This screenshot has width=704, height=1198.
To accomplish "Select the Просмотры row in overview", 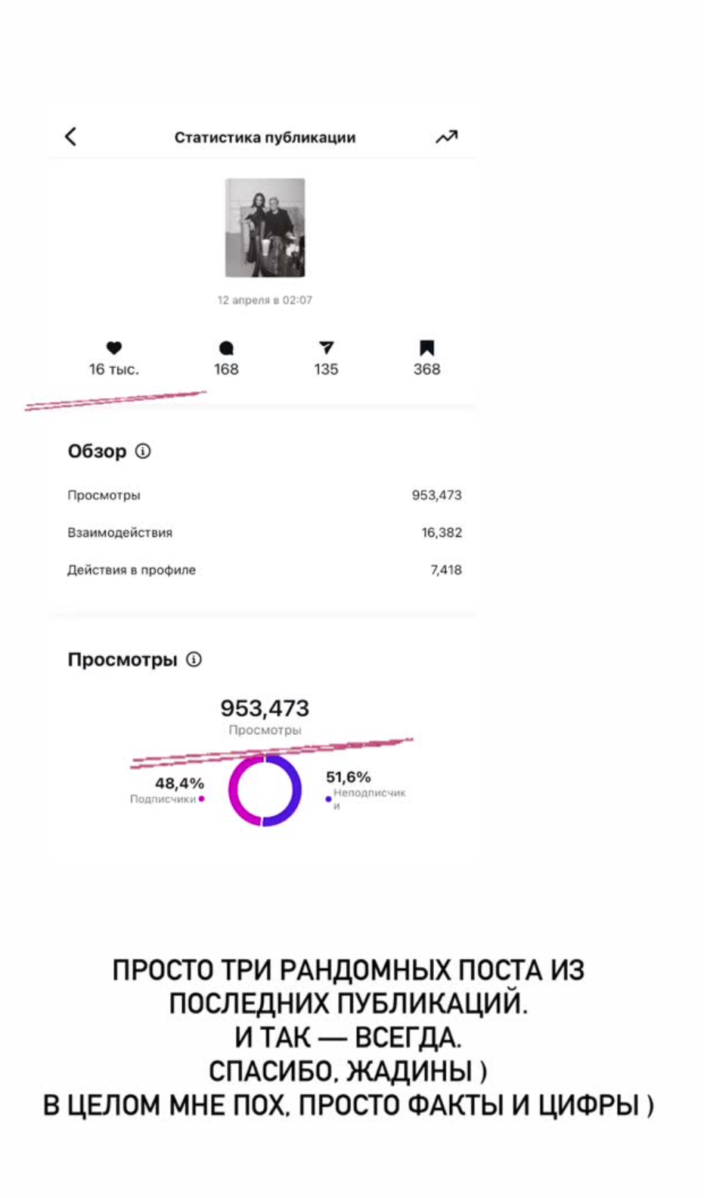I will click(265, 495).
